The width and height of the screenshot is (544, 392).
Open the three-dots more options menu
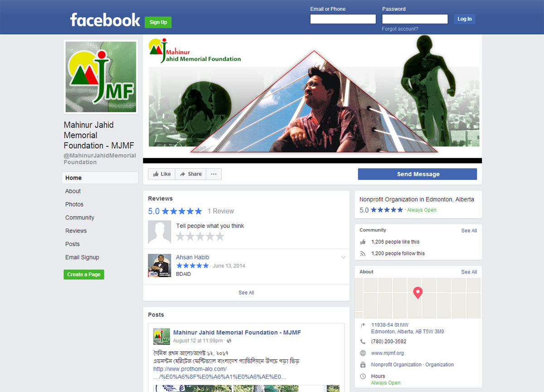point(214,174)
